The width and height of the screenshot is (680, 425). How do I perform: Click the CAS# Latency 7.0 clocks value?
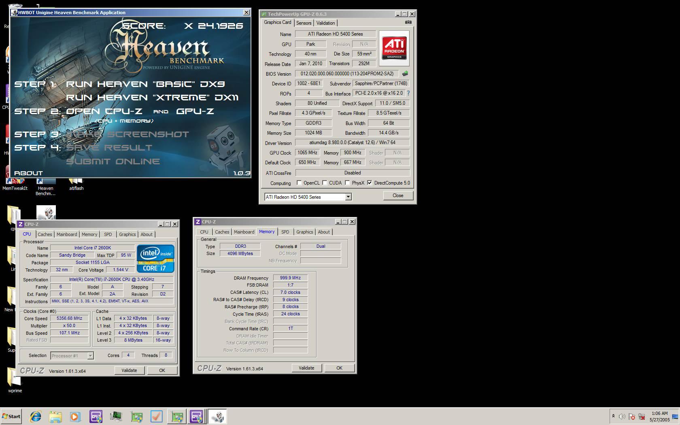coord(290,292)
